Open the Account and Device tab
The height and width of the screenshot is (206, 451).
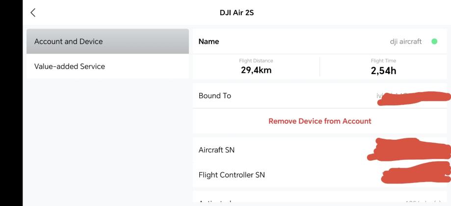pyautogui.click(x=107, y=42)
